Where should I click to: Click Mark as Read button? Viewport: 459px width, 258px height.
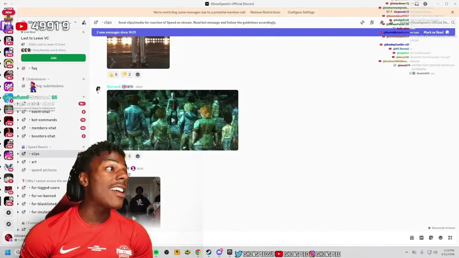436,32
